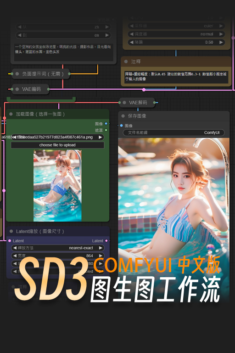Click the pink Latent input socket
This screenshot has height=353, width=235.
[x=10, y=241]
